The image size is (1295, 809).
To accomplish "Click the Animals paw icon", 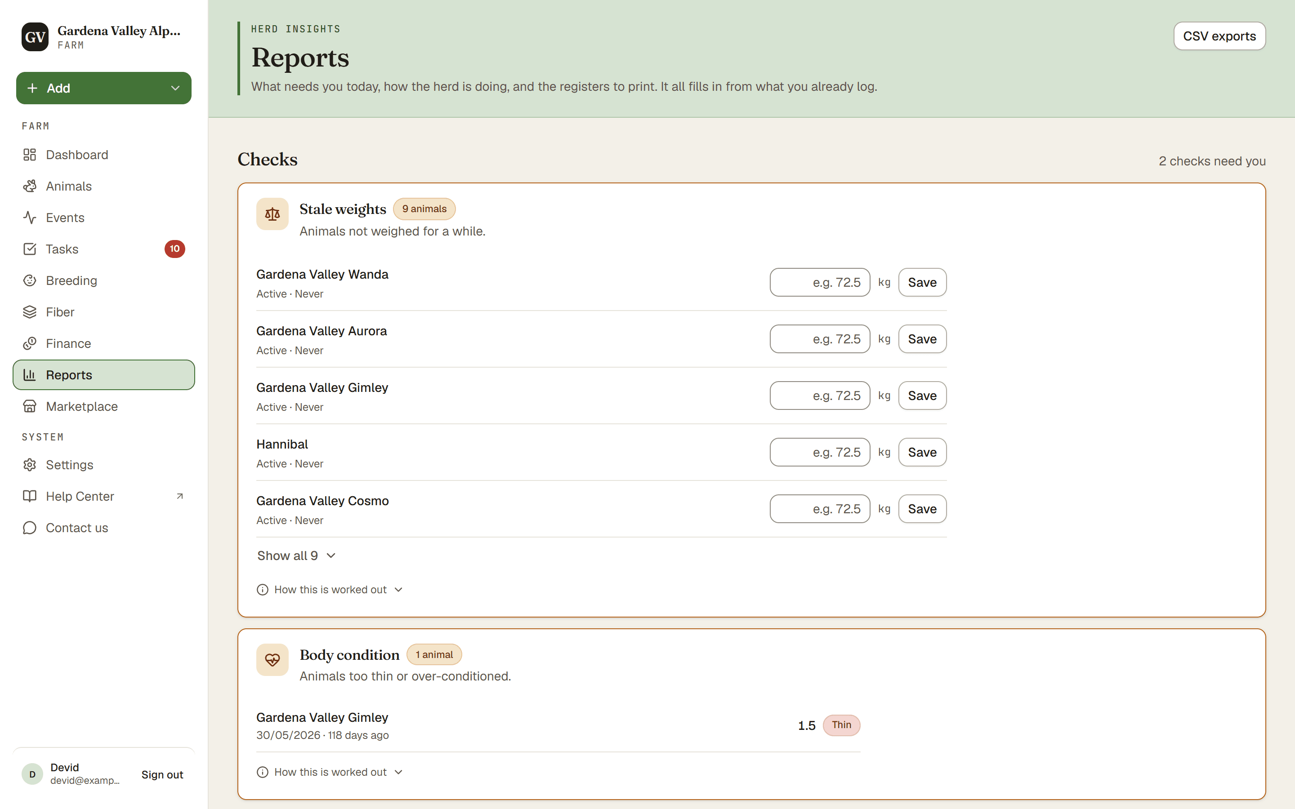I will point(29,186).
